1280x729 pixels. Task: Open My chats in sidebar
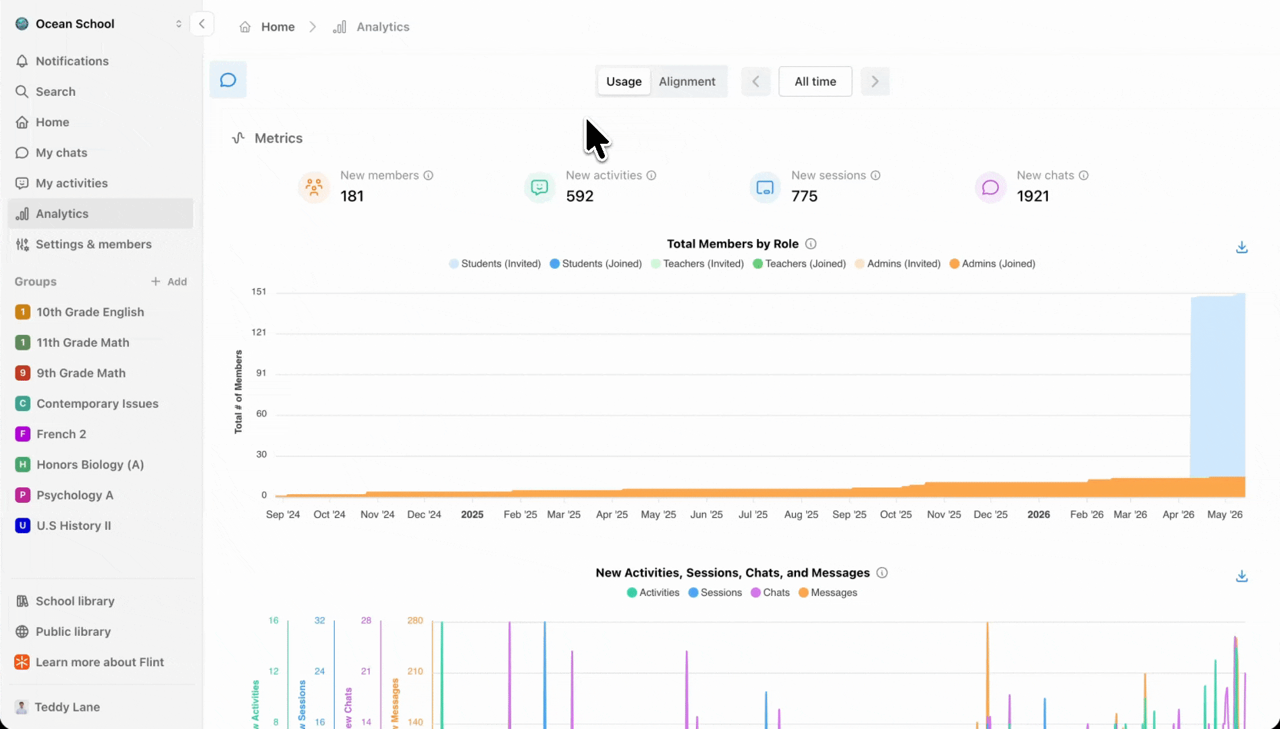[101, 153]
